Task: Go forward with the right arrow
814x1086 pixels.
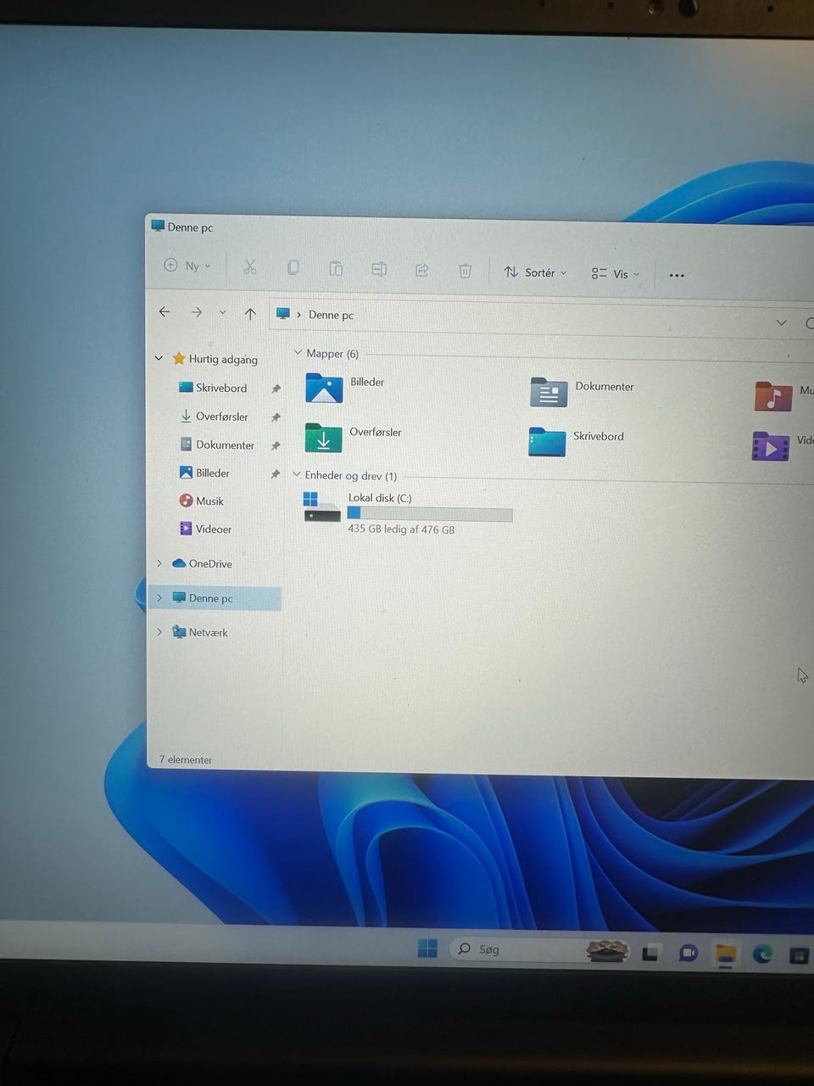Action: [x=197, y=312]
